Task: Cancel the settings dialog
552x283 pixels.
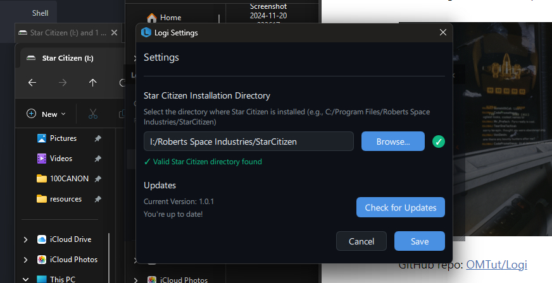Action: 361,241
